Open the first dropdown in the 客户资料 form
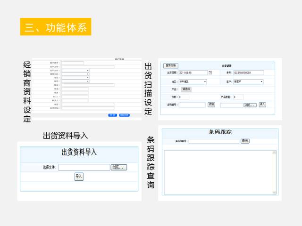Image resolution: width=302 pixels, height=226 pixels. point(75,71)
